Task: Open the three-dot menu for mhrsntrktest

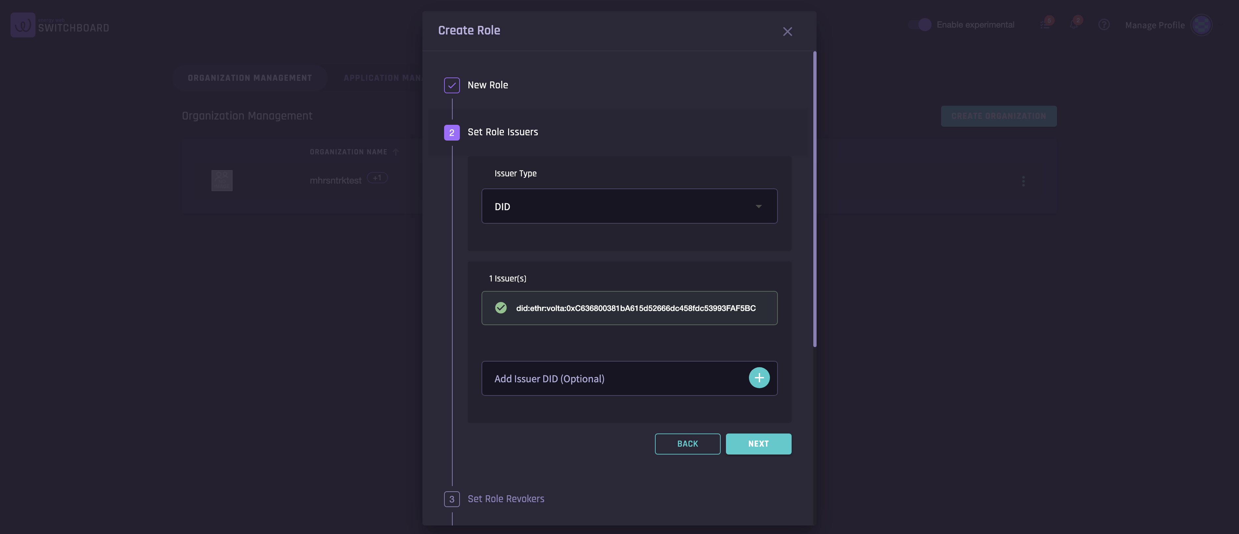Action: [x=1023, y=181]
